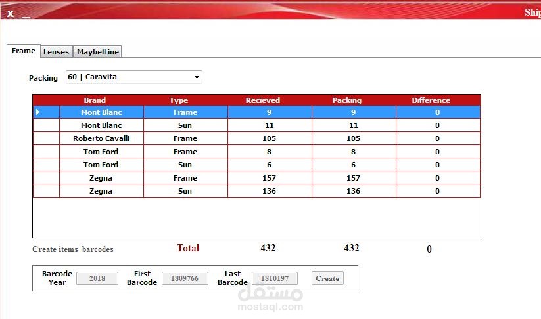The image size is (541, 319).
Task: Click Packing value 136 for Zegna Sun
Action: tap(354, 191)
